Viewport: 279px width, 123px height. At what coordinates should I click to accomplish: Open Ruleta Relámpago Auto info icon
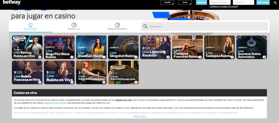tap(136, 82)
